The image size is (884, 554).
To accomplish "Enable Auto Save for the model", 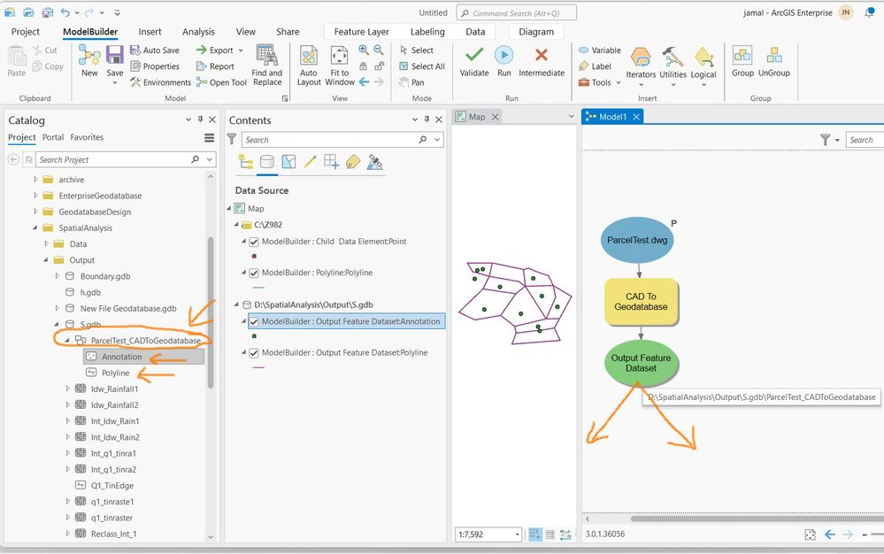I will click(x=155, y=50).
